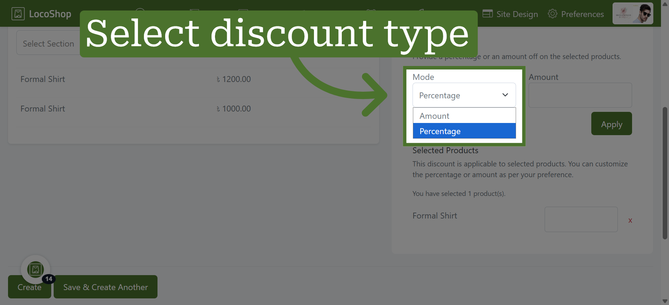Screen dimensions: 669x305
Task: Choose Percentage option in Mode list
Action: (464, 131)
